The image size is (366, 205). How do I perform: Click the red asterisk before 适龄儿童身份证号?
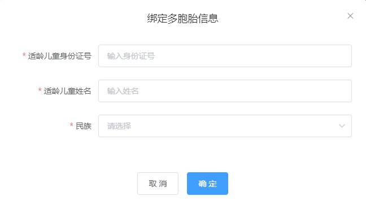pyautogui.click(x=24, y=55)
